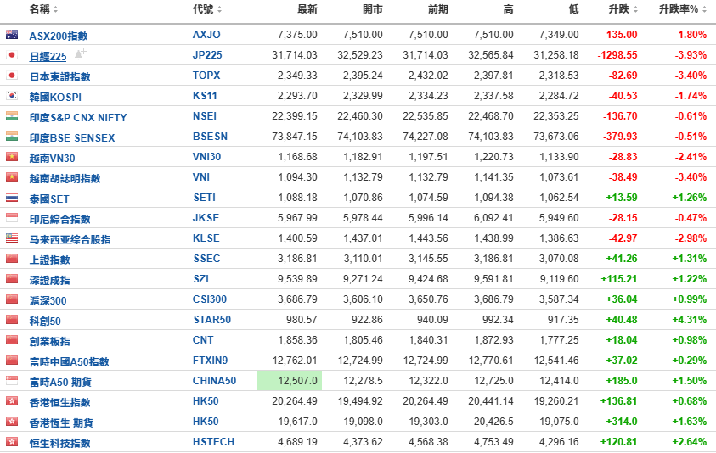Click the Hong Kong flag beside 香港恒生指數
716x453 pixels.
click(x=12, y=401)
